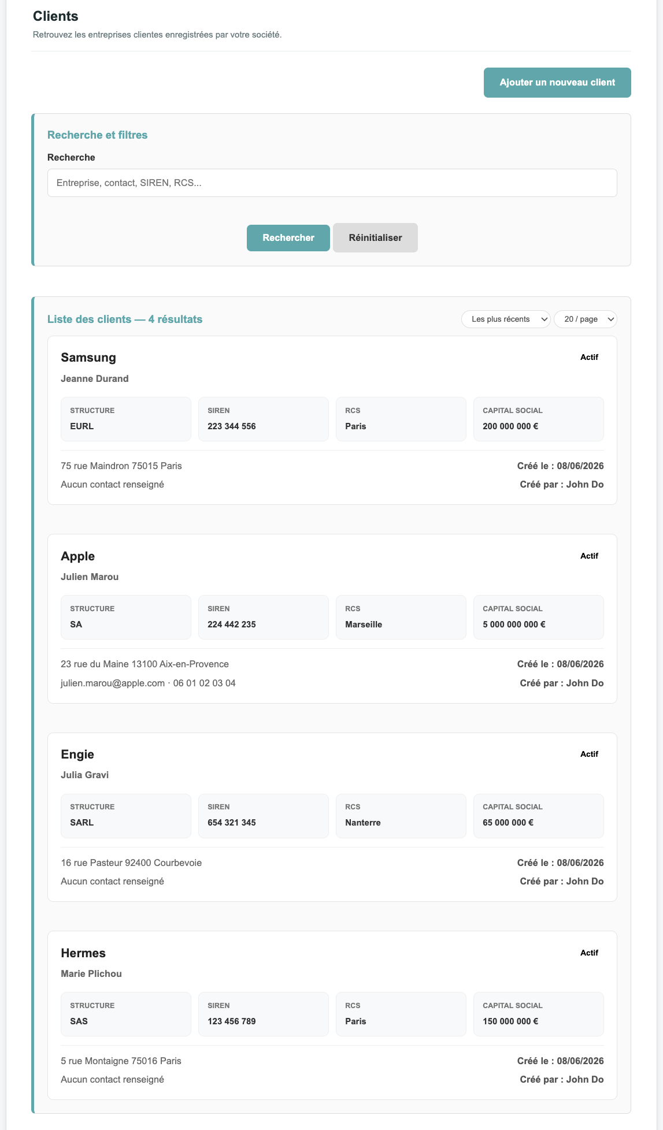Click the julien.marou@apple.com contact line
Viewport: 663px width, 1130px height.
pos(148,683)
